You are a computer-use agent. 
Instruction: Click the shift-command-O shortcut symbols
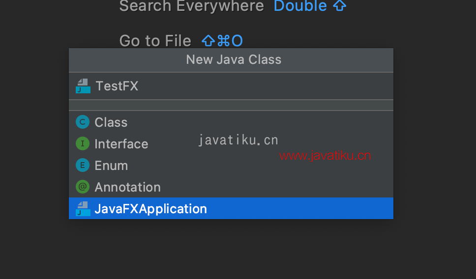pyautogui.click(x=222, y=41)
